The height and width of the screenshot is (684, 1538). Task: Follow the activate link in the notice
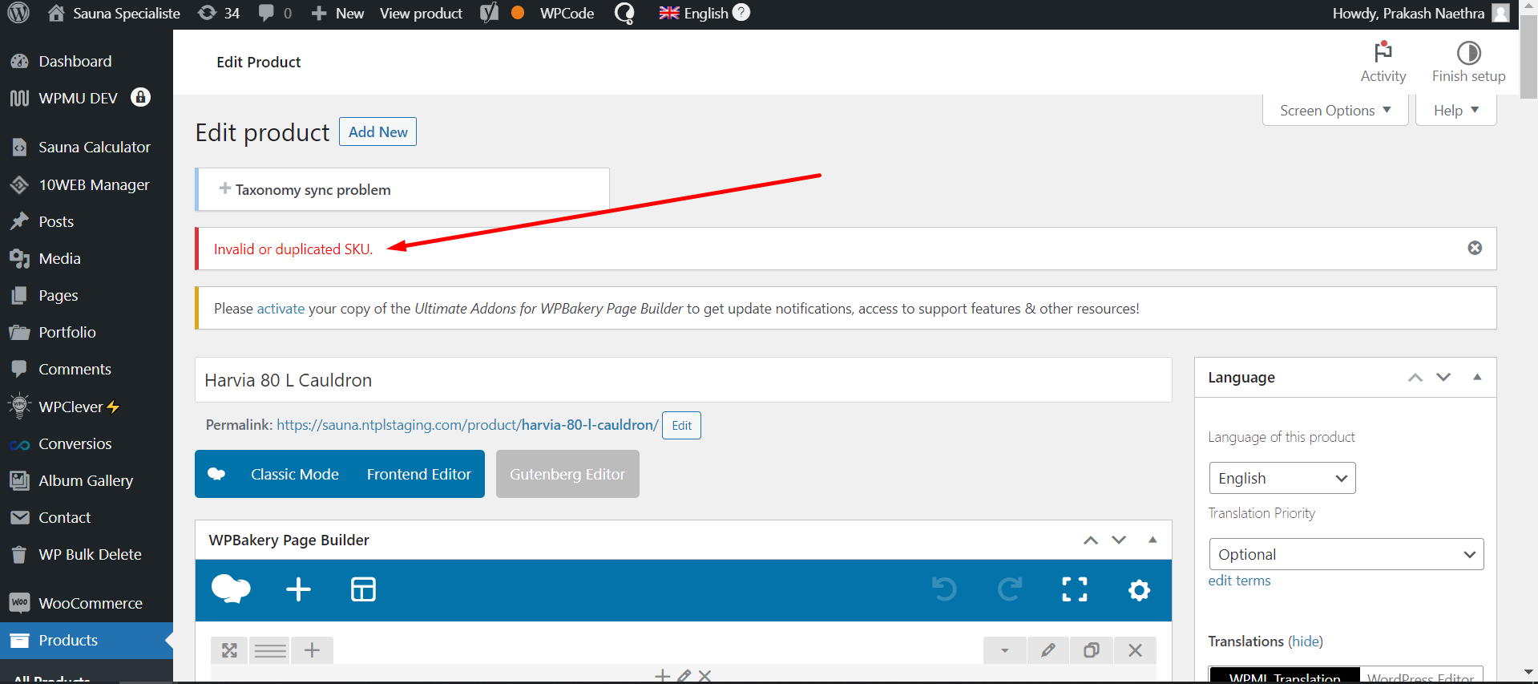click(x=281, y=309)
